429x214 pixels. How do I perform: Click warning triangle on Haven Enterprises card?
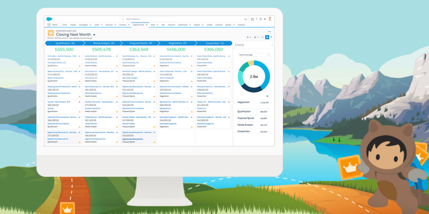click(192, 81)
